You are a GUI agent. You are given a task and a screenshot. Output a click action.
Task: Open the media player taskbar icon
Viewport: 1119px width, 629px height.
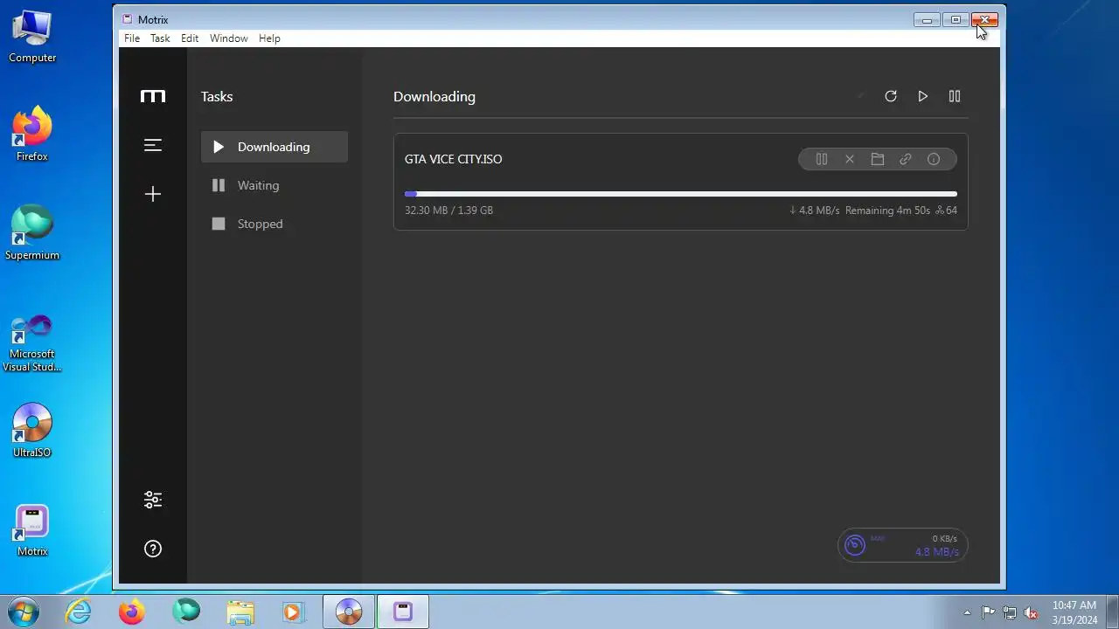point(294,612)
